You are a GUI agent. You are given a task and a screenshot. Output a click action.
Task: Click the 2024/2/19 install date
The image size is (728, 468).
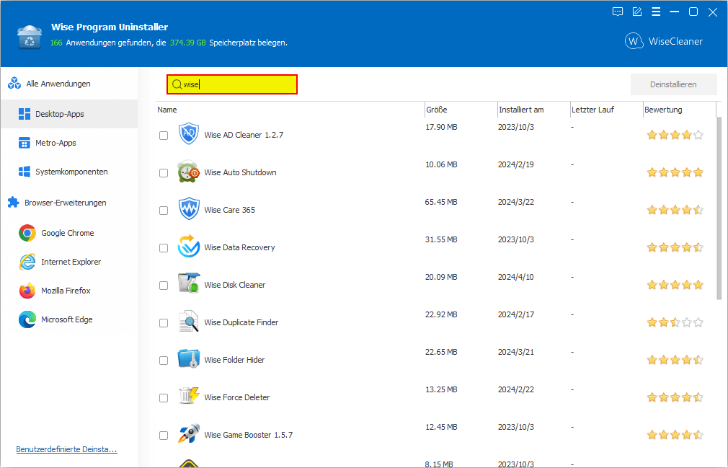(516, 164)
